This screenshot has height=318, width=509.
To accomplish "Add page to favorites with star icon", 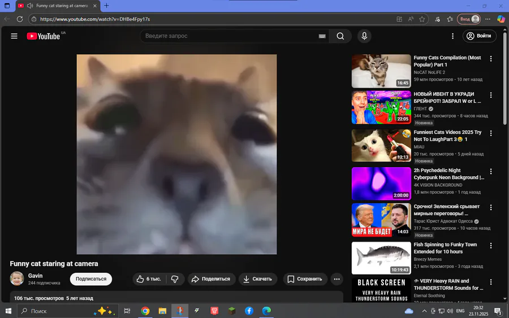I will tap(422, 19).
